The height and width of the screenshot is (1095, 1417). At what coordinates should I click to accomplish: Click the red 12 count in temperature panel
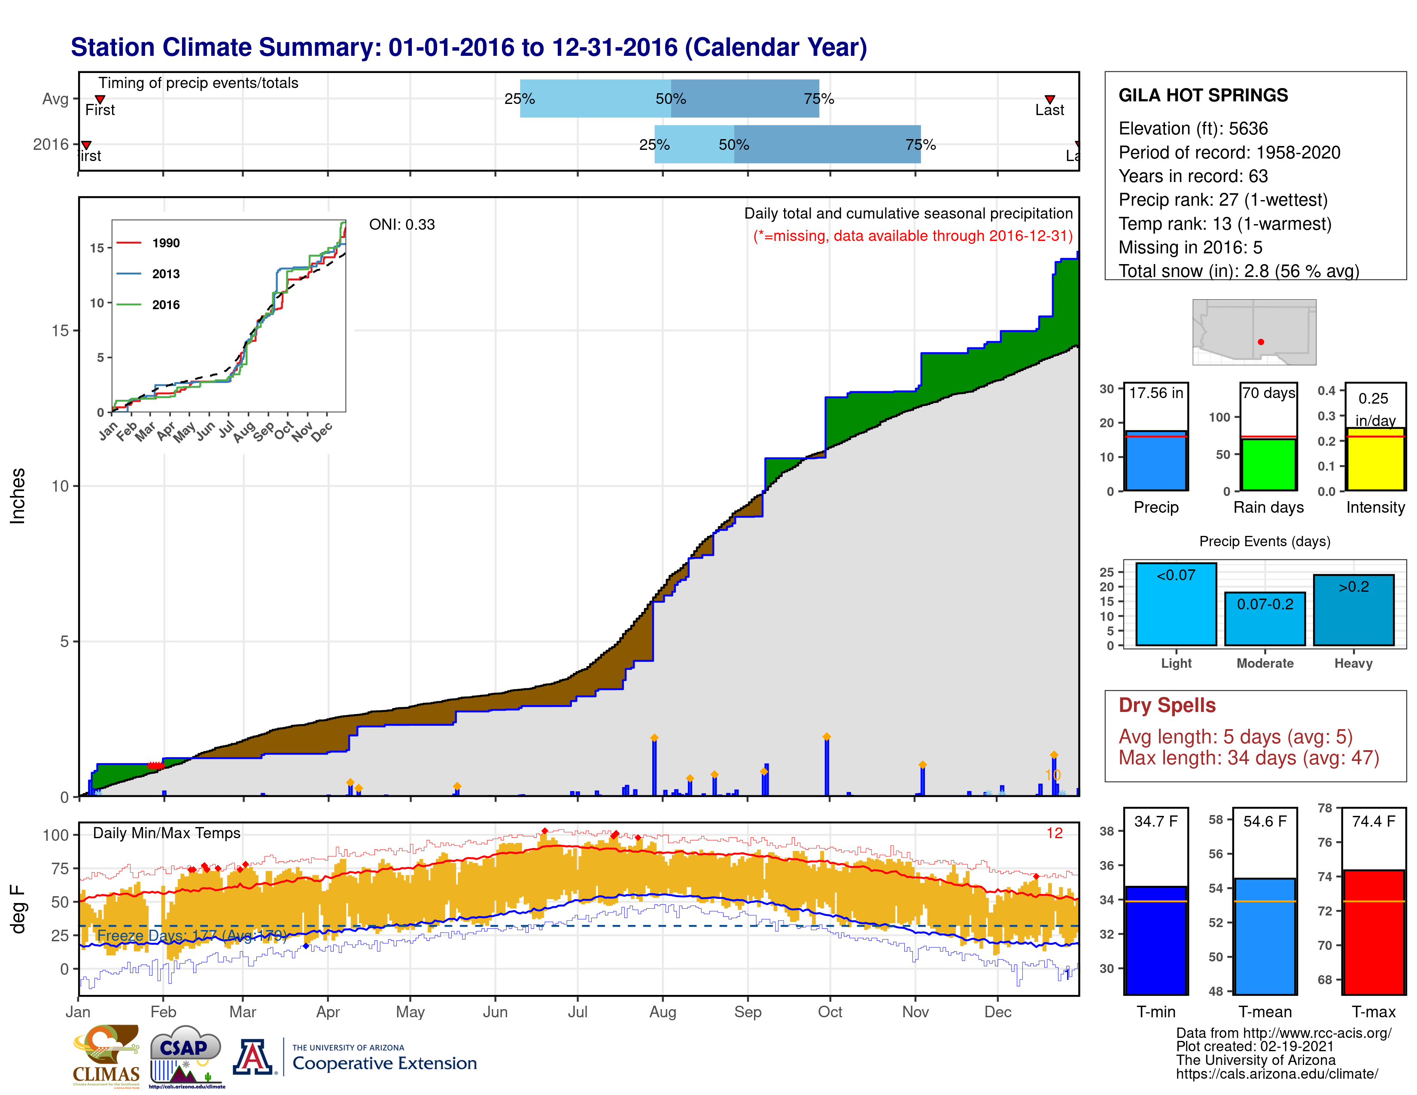(1054, 833)
